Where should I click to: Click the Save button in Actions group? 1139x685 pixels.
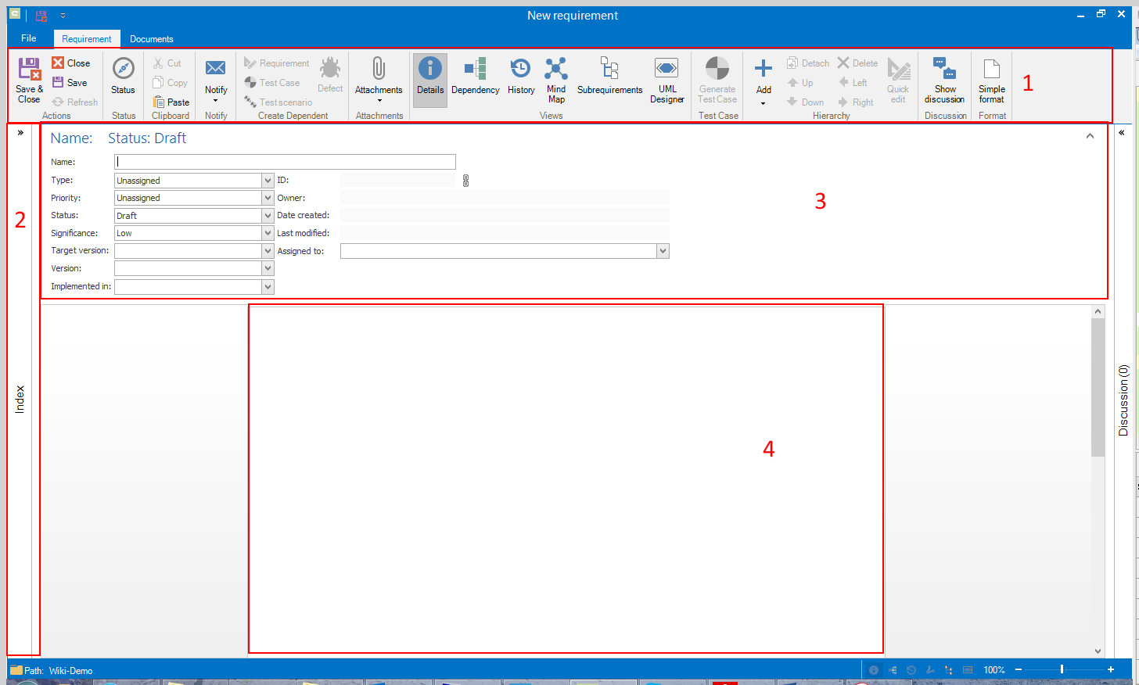(x=70, y=83)
